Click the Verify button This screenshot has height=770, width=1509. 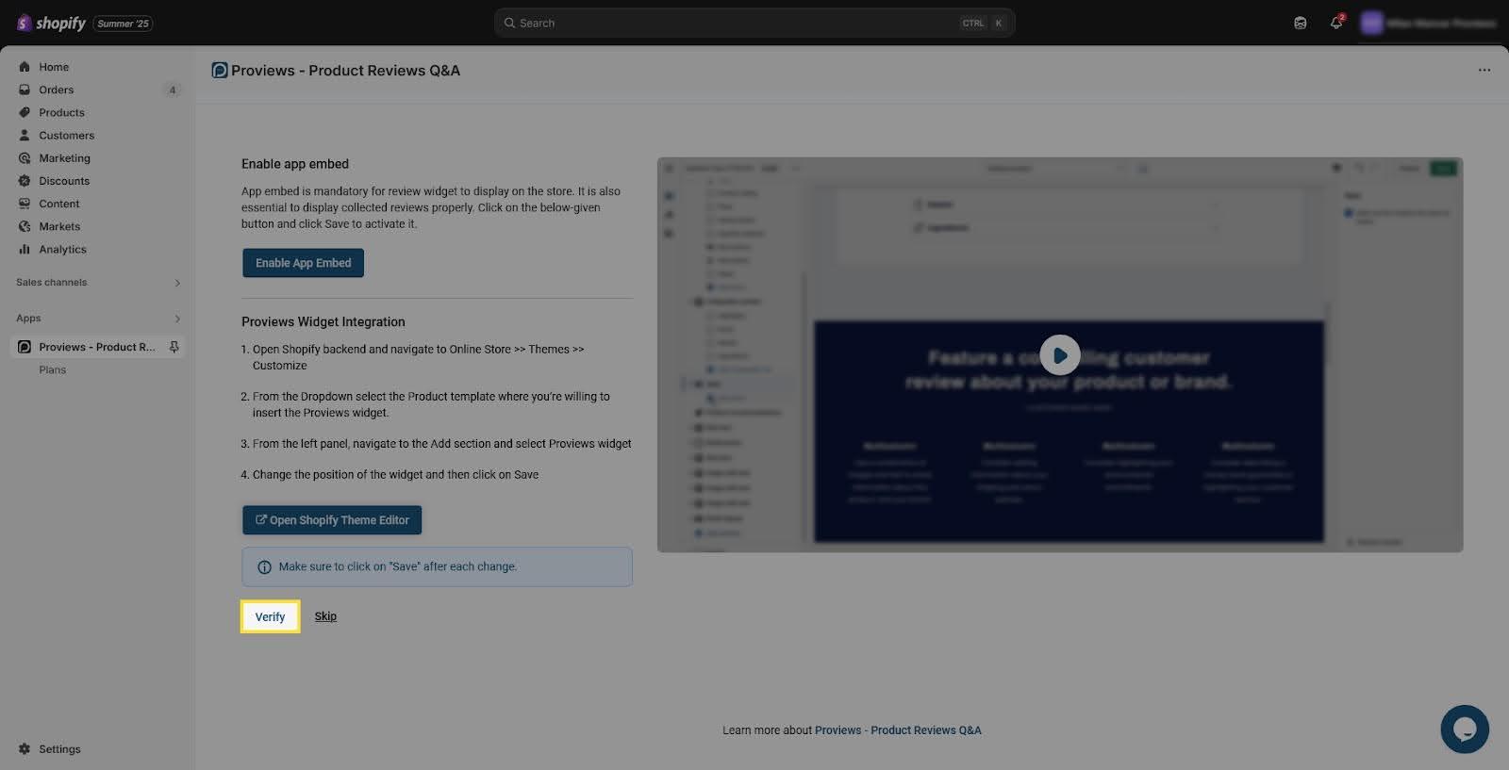[271, 616]
